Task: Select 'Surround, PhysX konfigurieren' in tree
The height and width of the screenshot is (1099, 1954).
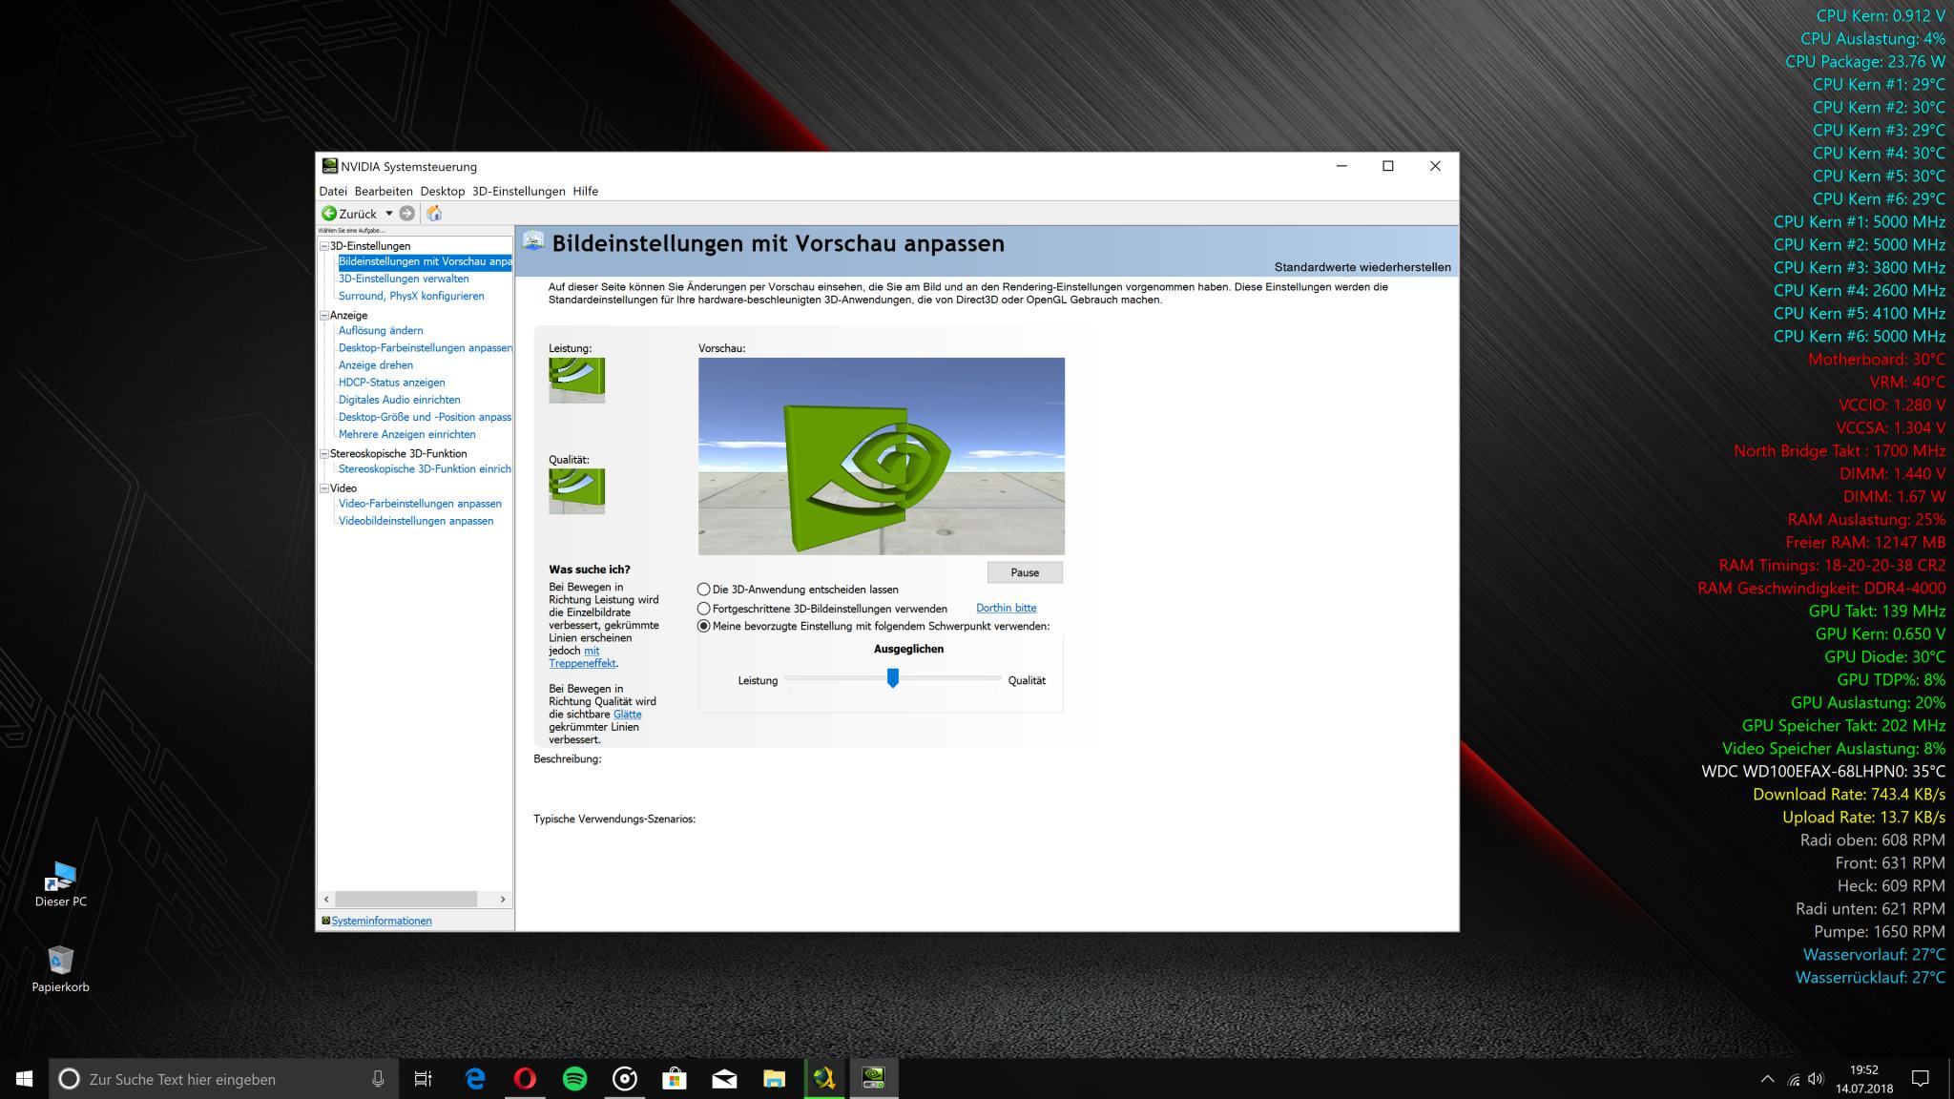Action: tap(411, 296)
